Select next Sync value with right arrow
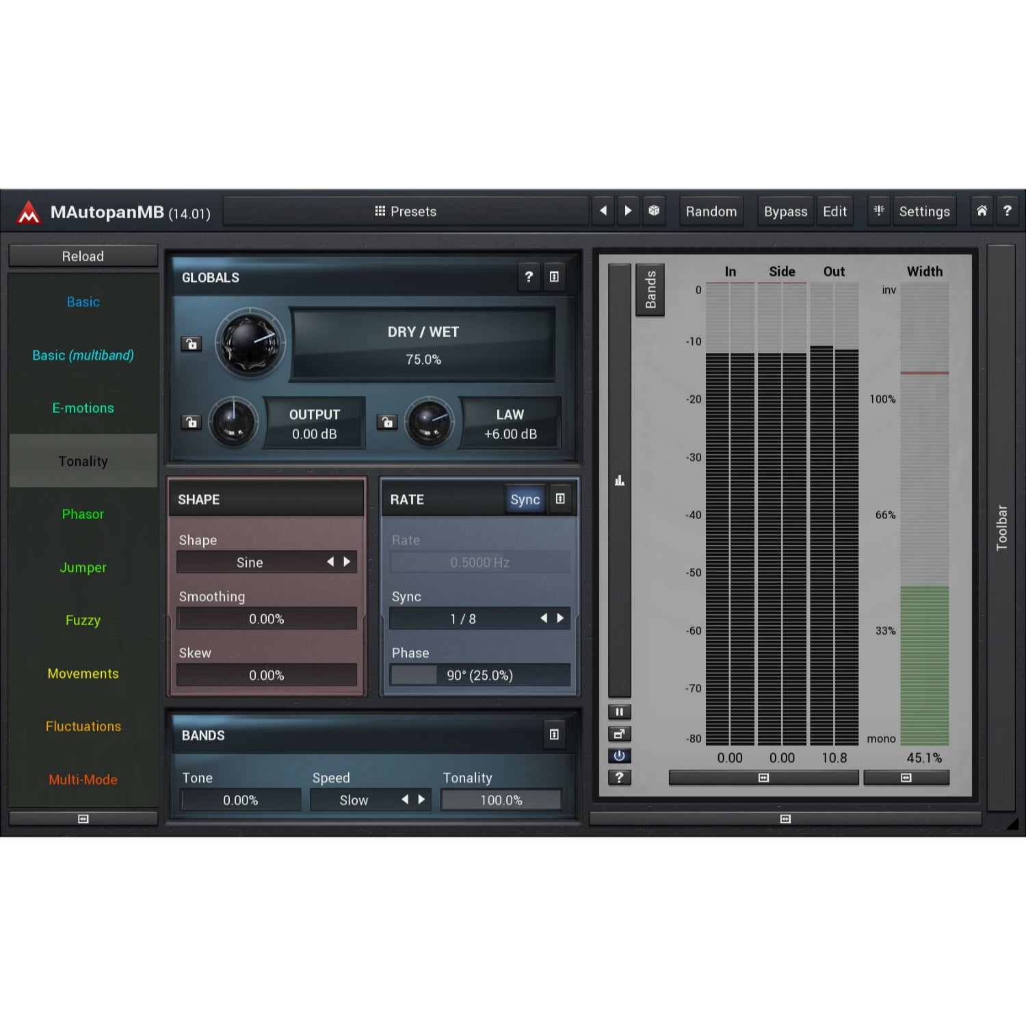The image size is (1026, 1026). tap(561, 618)
